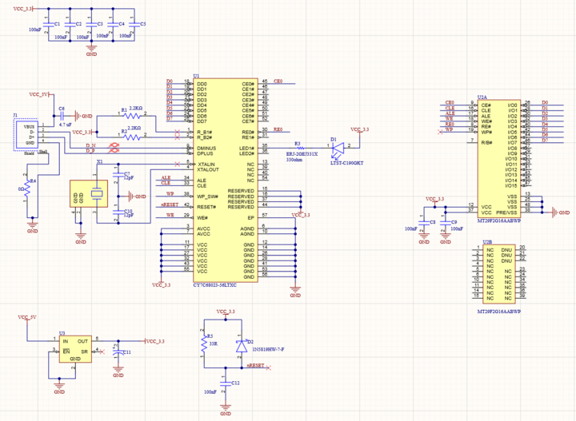Click the VCC_3.3 power port above R5
576x421 pixels.
(226, 312)
